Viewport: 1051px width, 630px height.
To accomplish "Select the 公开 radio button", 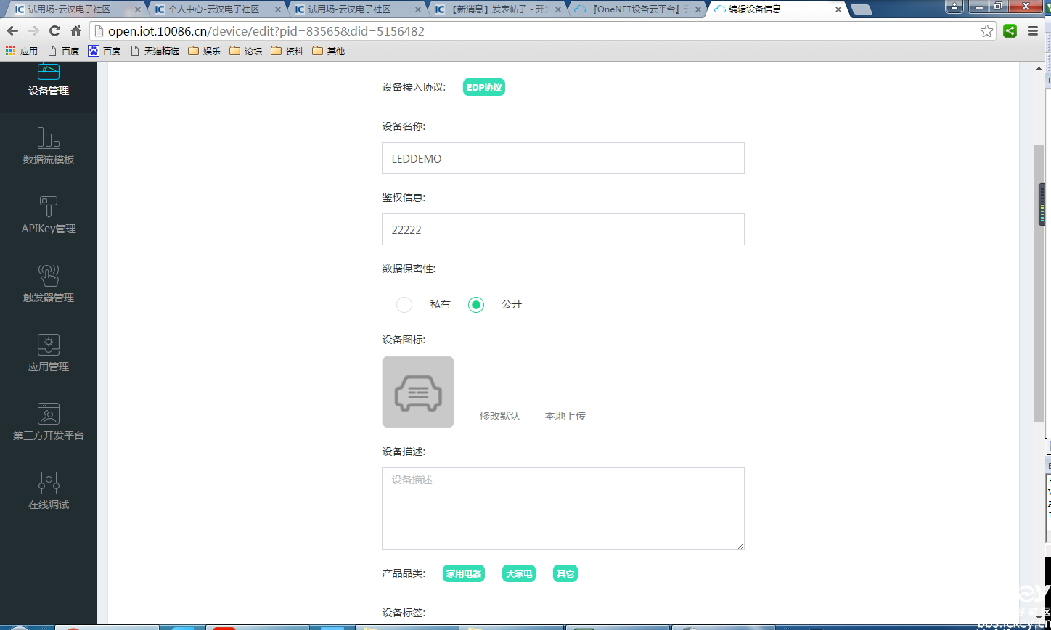I will pyautogui.click(x=476, y=305).
